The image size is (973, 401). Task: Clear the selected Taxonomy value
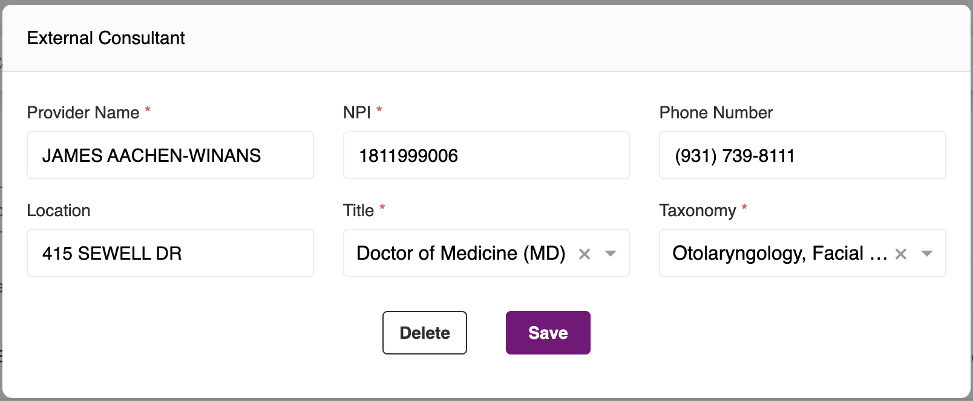900,254
